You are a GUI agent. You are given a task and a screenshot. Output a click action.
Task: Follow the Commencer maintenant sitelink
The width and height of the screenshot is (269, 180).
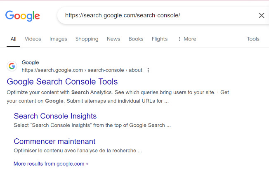[x=54, y=141]
